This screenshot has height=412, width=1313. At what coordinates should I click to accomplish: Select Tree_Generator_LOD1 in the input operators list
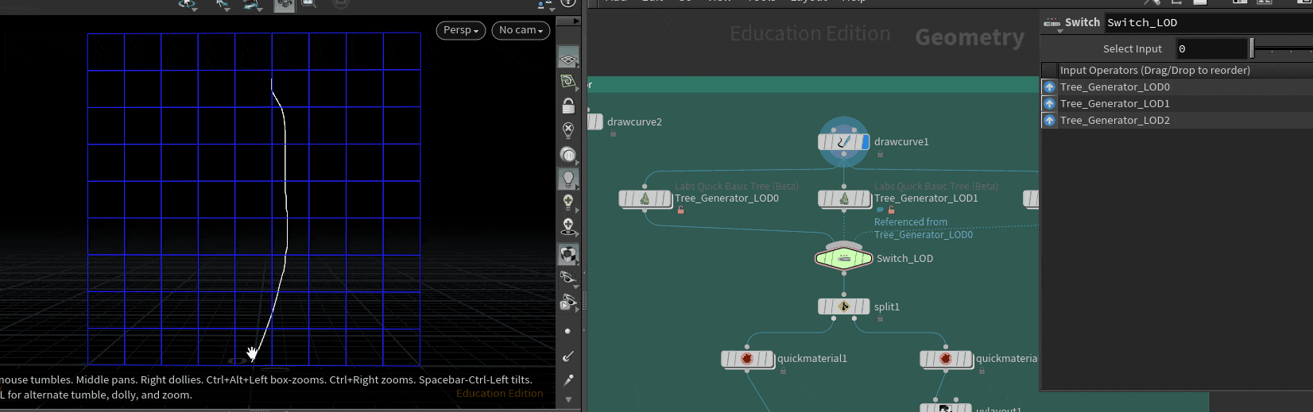1184,104
